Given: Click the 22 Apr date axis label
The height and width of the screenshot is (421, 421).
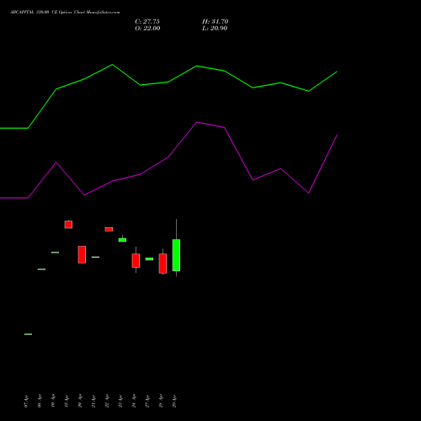Looking at the screenshot, I should (107, 401).
